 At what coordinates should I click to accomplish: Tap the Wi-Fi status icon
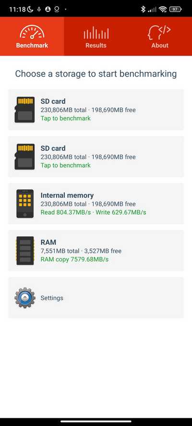[x=163, y=9]
